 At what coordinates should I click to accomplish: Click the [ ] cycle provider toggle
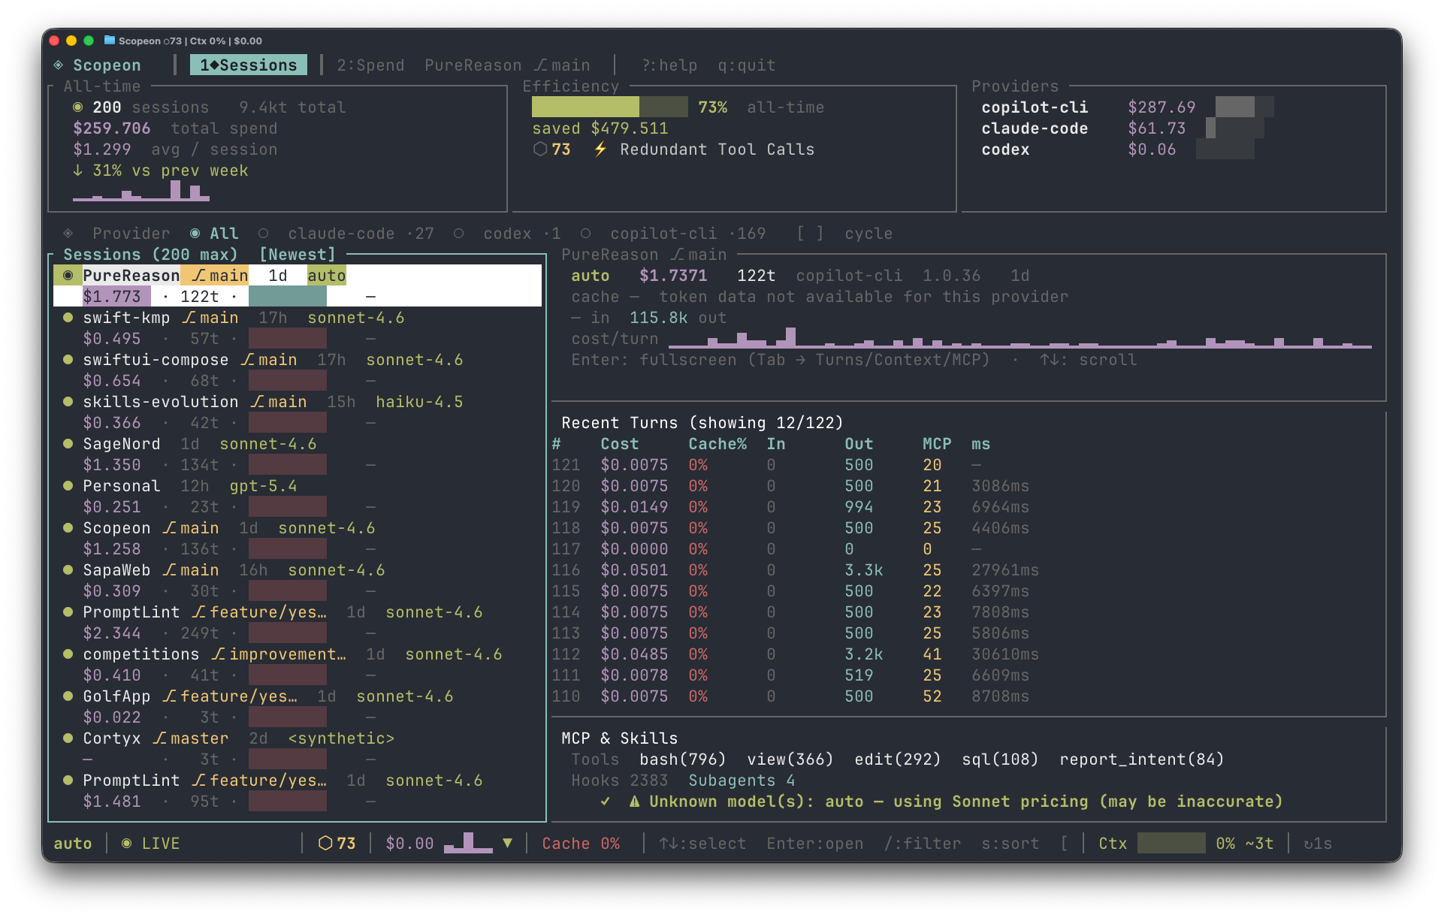pyautogui.click(x=844, y=234)
